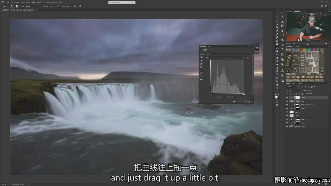Switch to the Channels tab
The image size is (331, 186).
[299, 83]
